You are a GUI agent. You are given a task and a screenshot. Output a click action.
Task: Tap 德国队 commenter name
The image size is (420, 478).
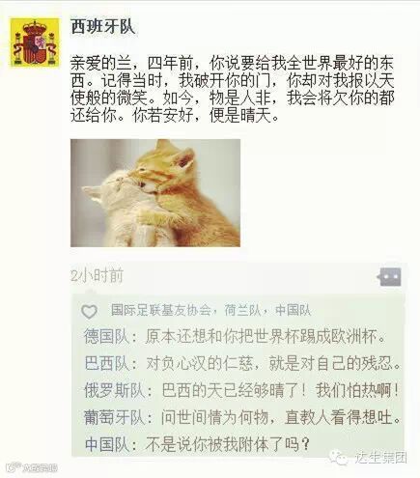(106, 336)
